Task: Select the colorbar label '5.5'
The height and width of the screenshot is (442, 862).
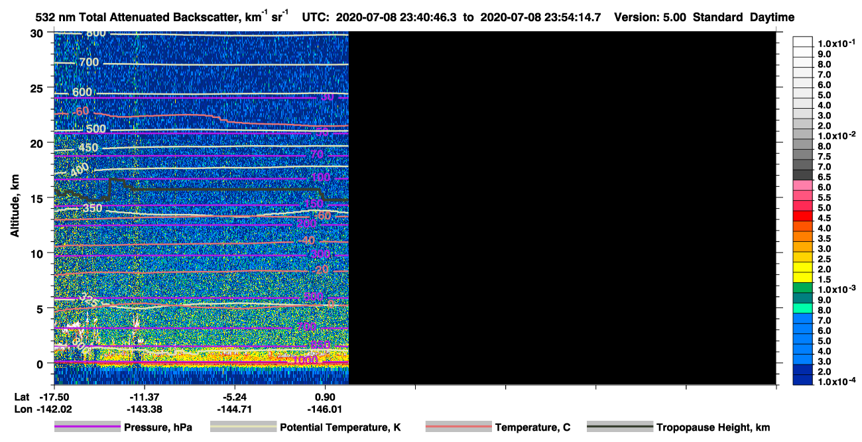Action: pos(824,197)
